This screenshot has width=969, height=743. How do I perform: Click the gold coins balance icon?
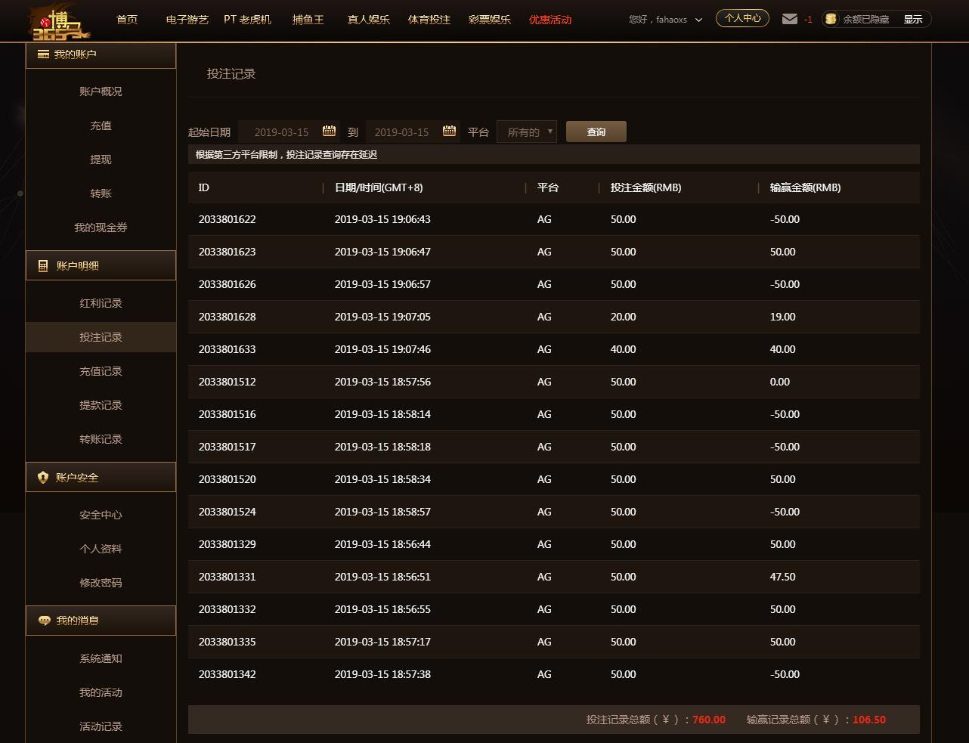(x=831, y=19)
